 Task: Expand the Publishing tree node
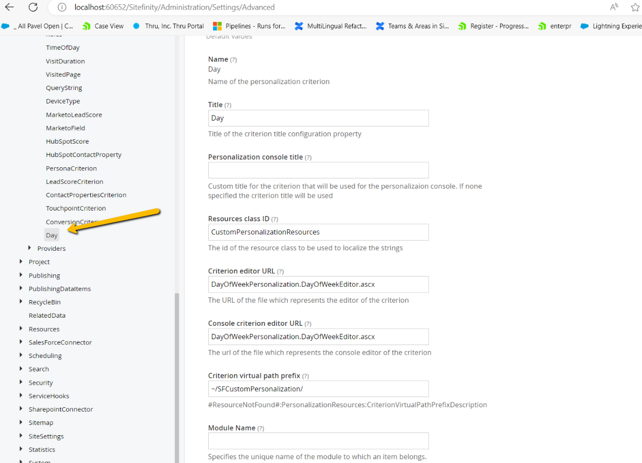point(21,275)
